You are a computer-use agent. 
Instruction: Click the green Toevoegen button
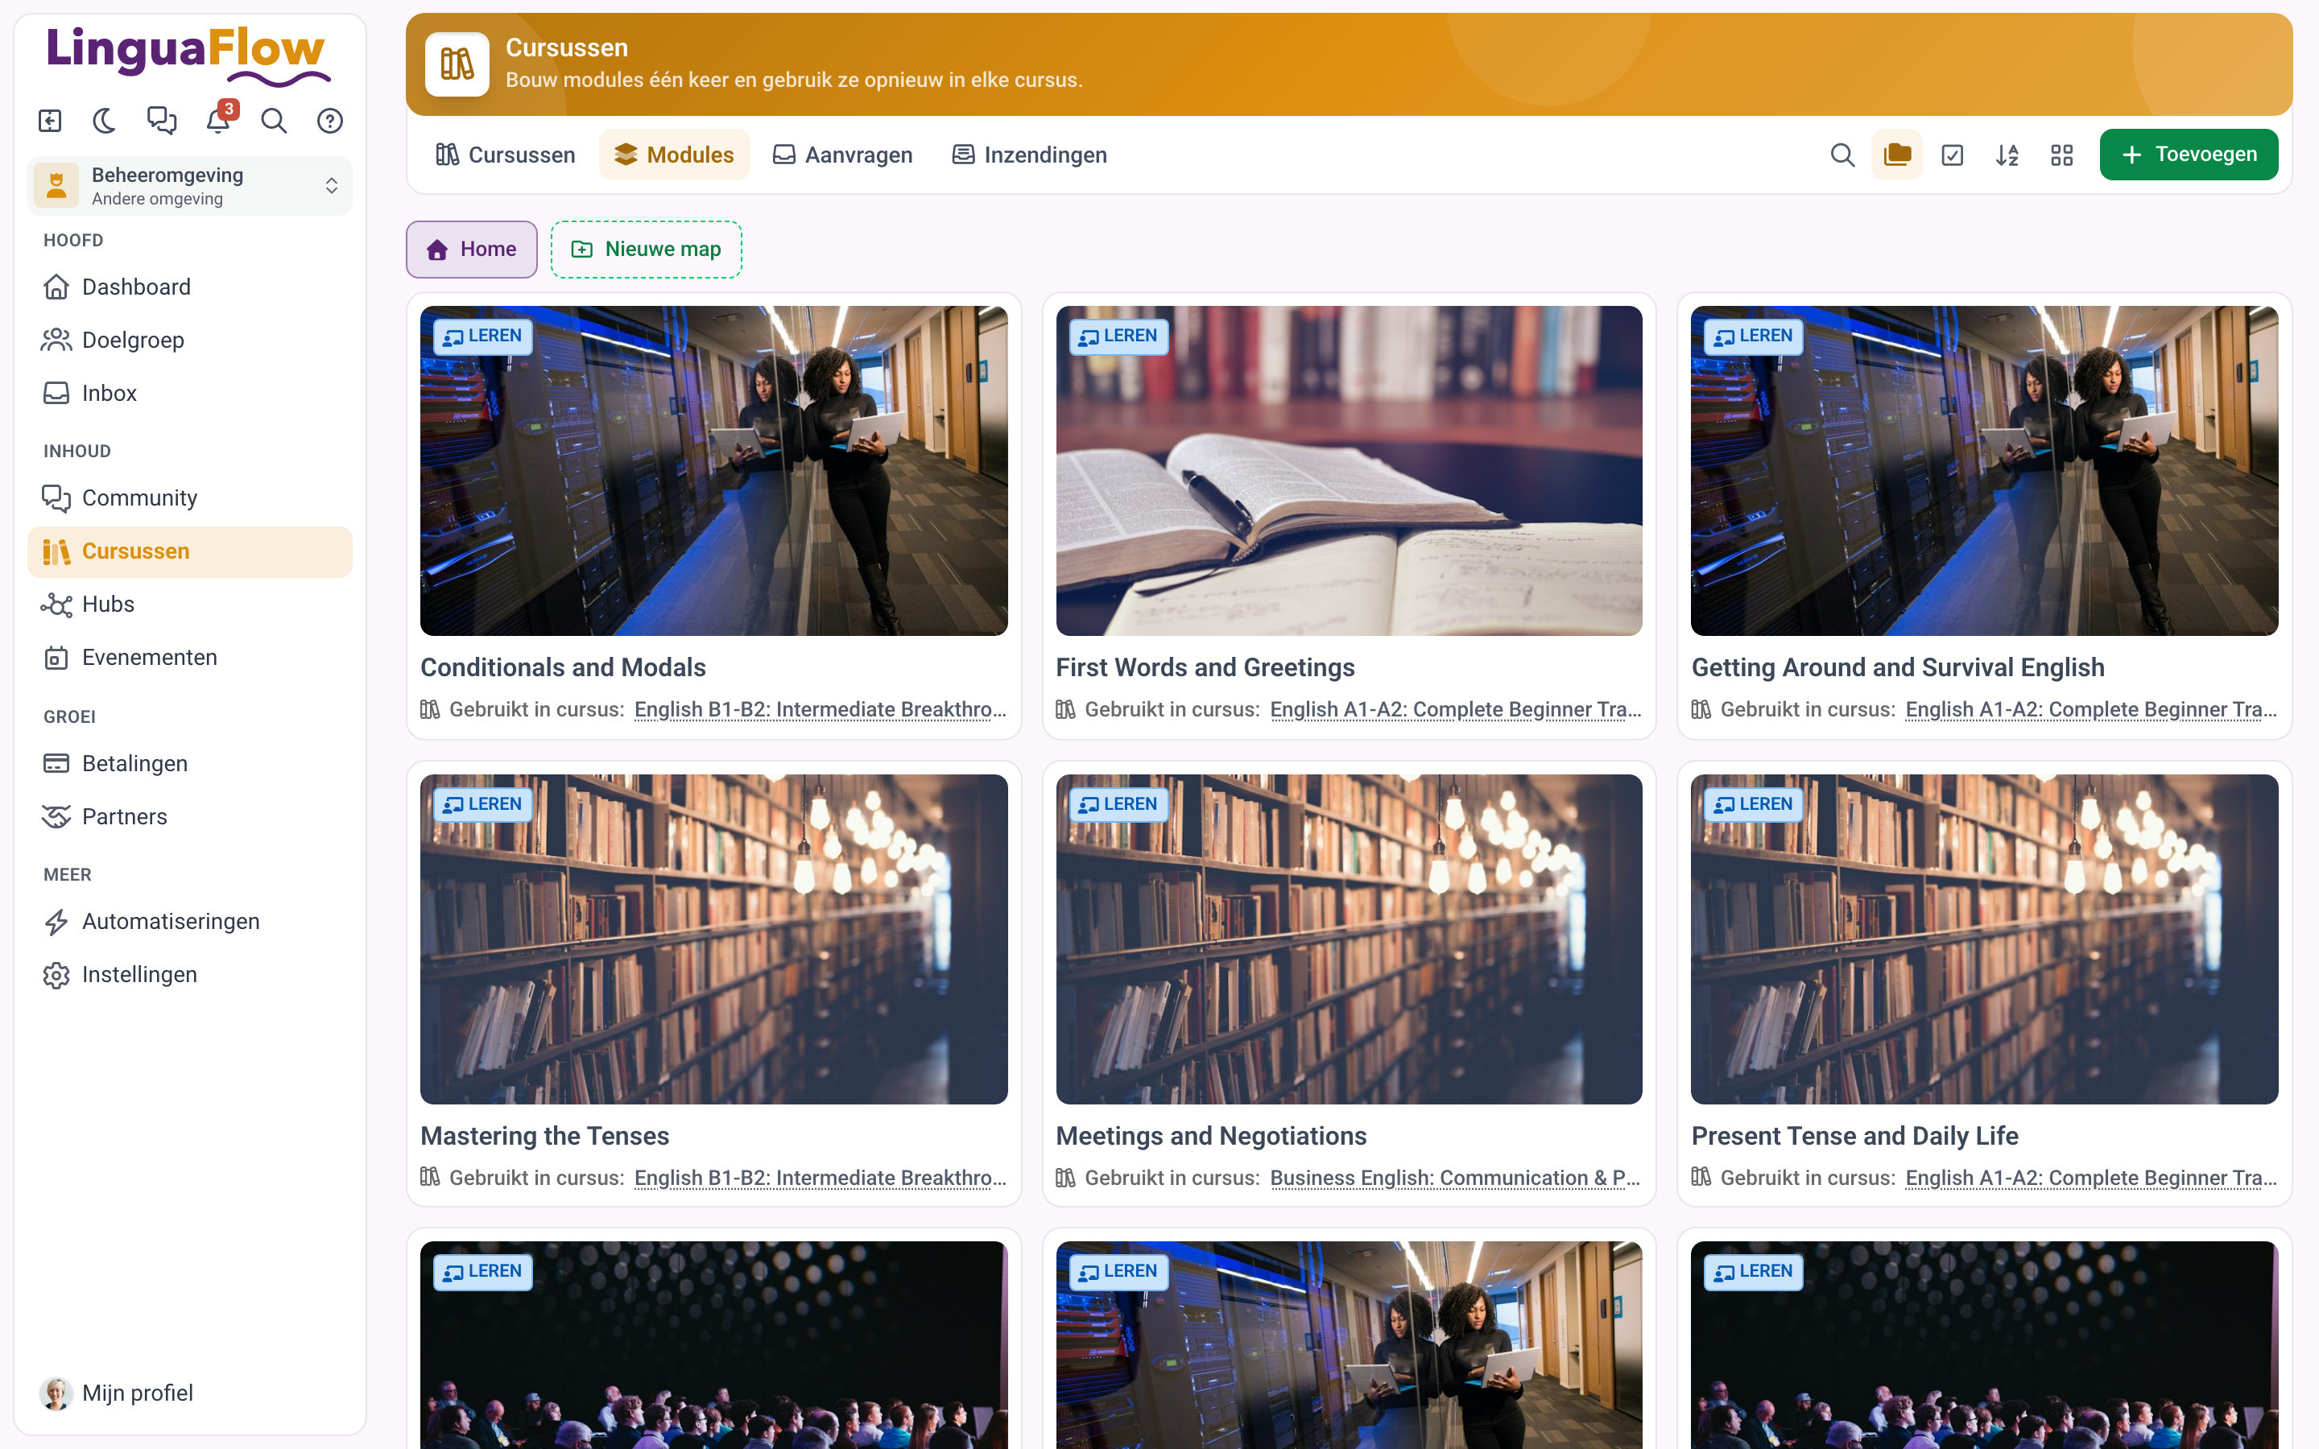pyautogui.click(x=2189, y=155)
